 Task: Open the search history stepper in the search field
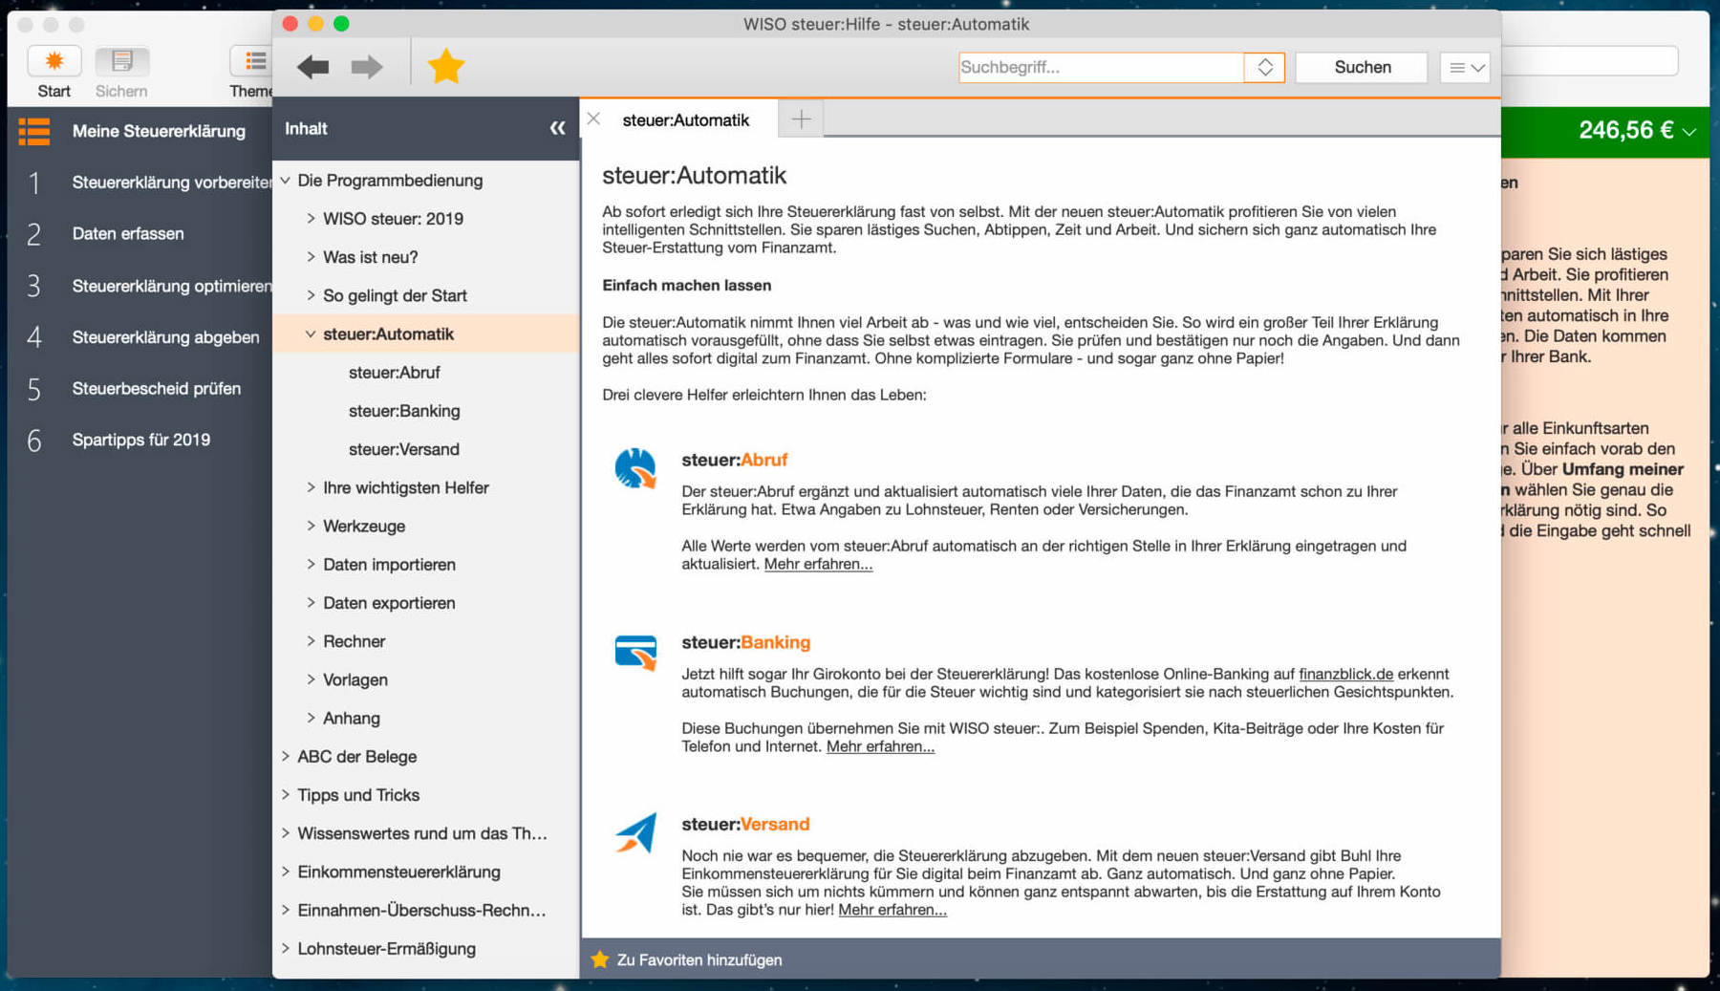[x=1264, y=67]
